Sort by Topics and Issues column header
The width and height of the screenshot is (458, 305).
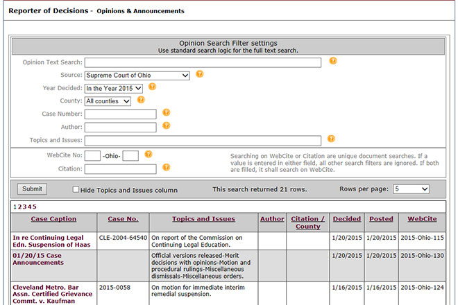(203, 219)
